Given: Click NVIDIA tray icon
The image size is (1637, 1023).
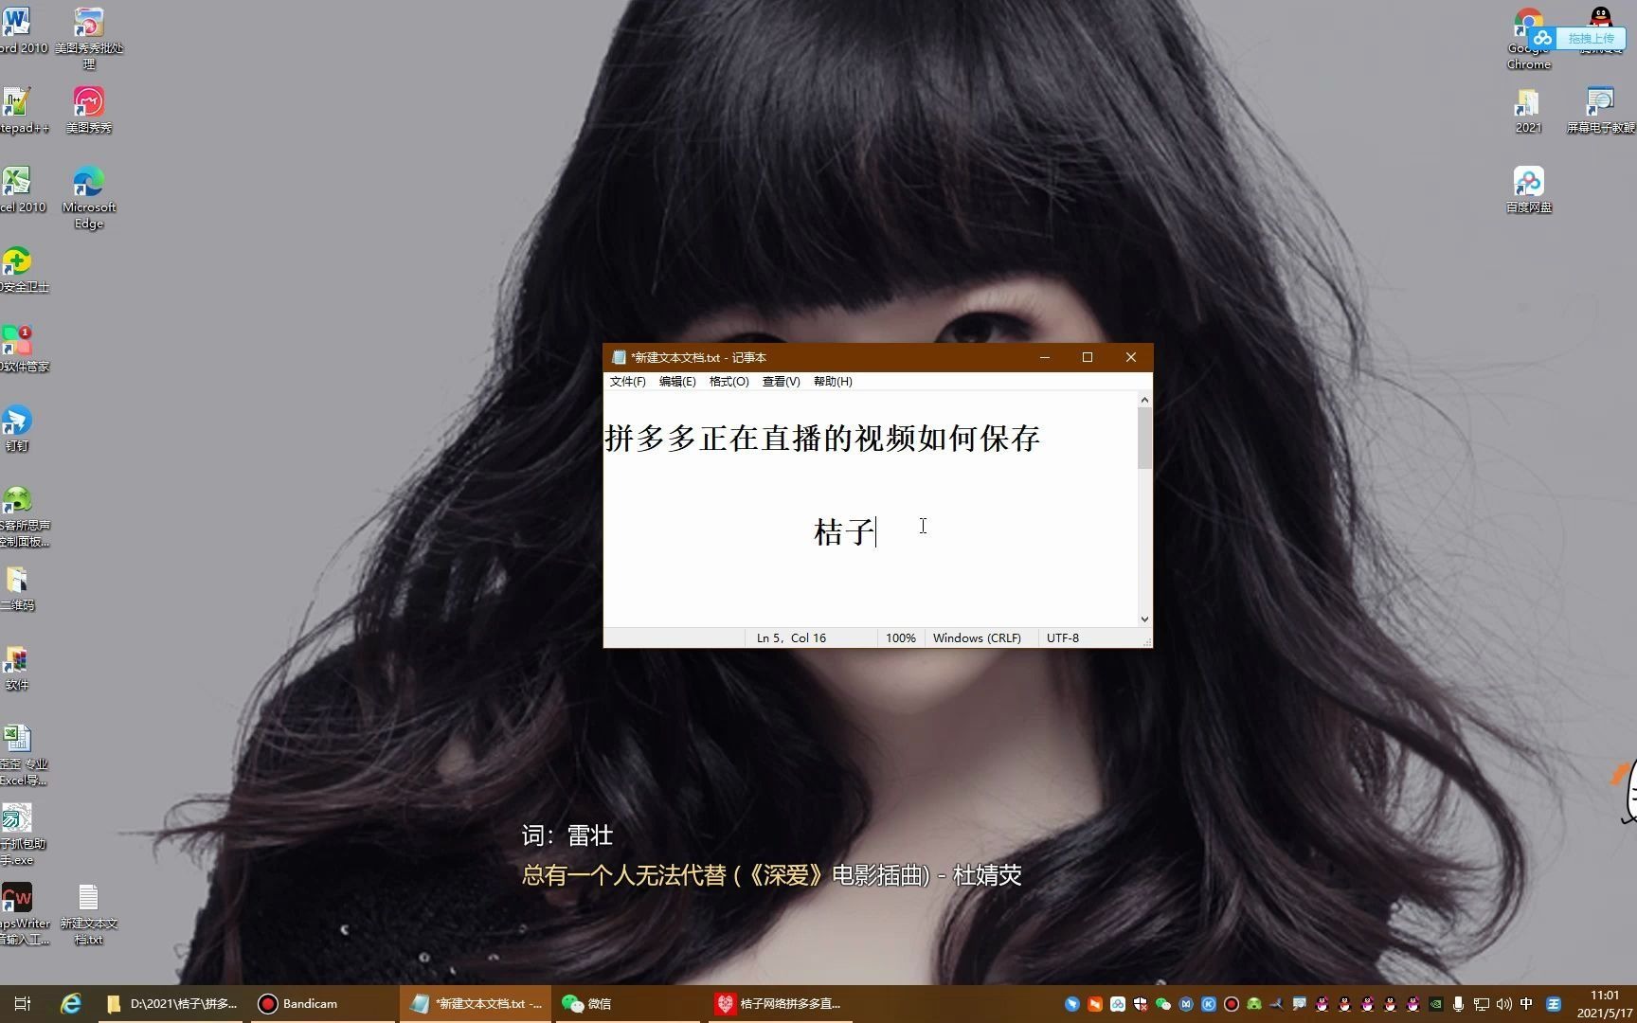Looking at the screenshot, I should pos(1436,1004).
